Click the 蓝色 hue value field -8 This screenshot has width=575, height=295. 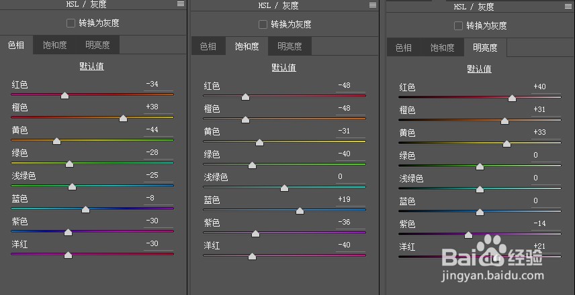tap(158, 198)
